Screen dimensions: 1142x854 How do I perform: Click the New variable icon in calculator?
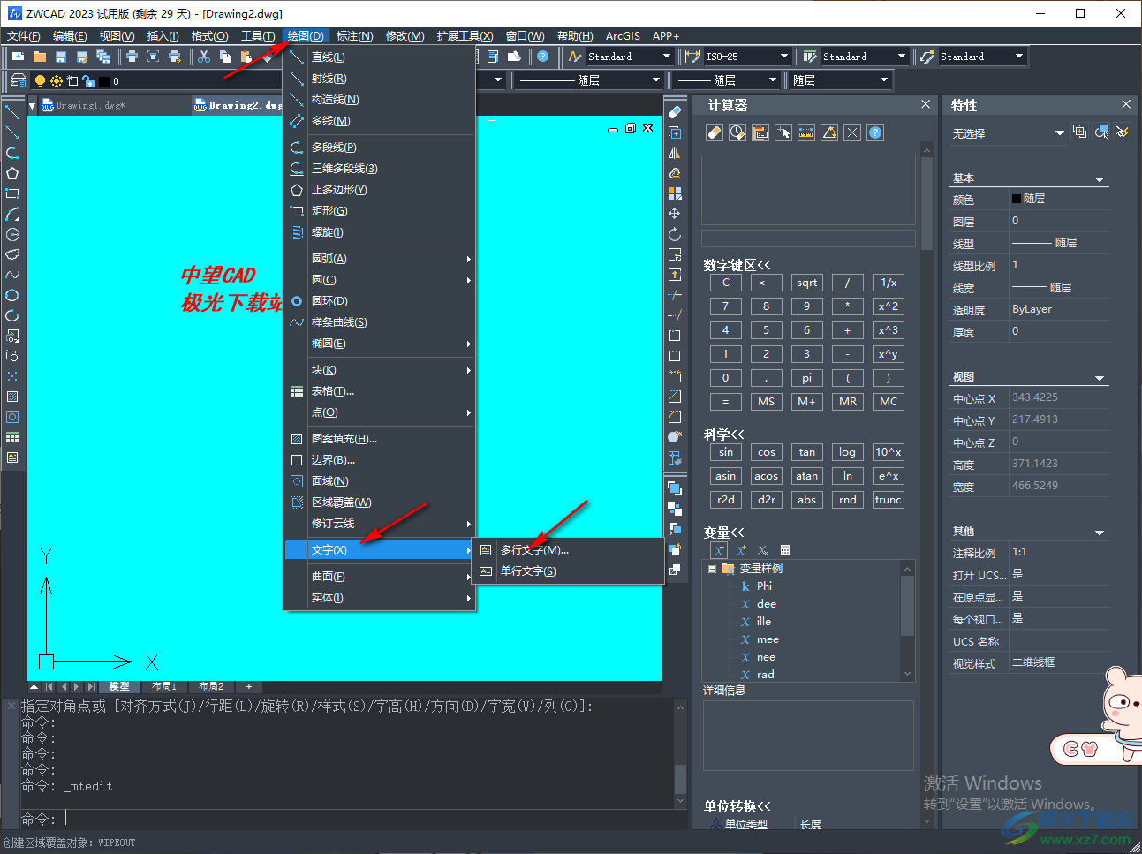(x=719, y=550)
